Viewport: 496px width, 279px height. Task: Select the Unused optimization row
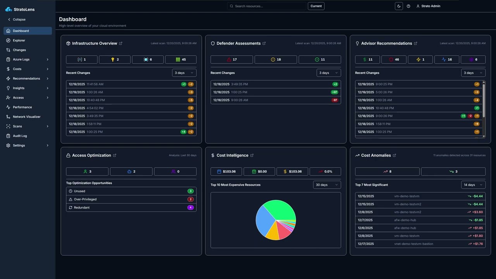point(131,191)
